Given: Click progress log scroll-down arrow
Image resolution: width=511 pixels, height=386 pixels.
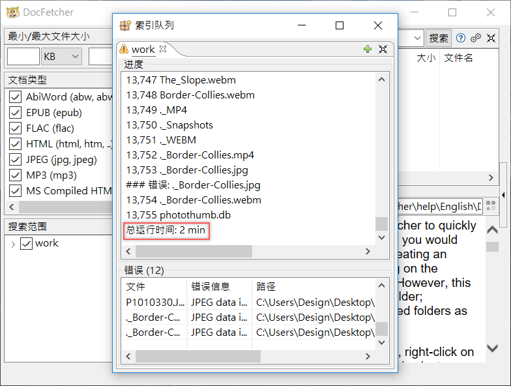Looking at the screenshot, I should pyautogui.click(x=382, y=237).
